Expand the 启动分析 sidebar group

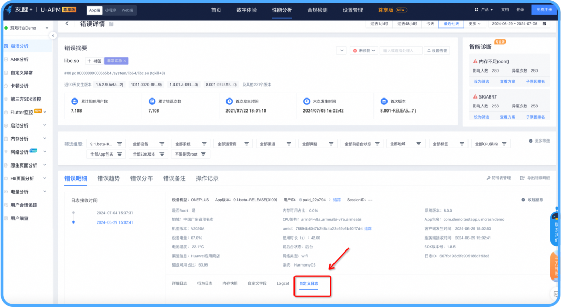point(45,125)
